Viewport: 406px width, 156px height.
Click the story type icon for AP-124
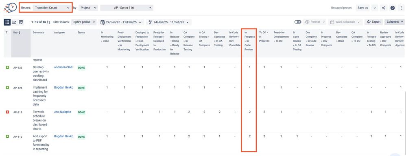pyautogui.click(x=7, y=88)
